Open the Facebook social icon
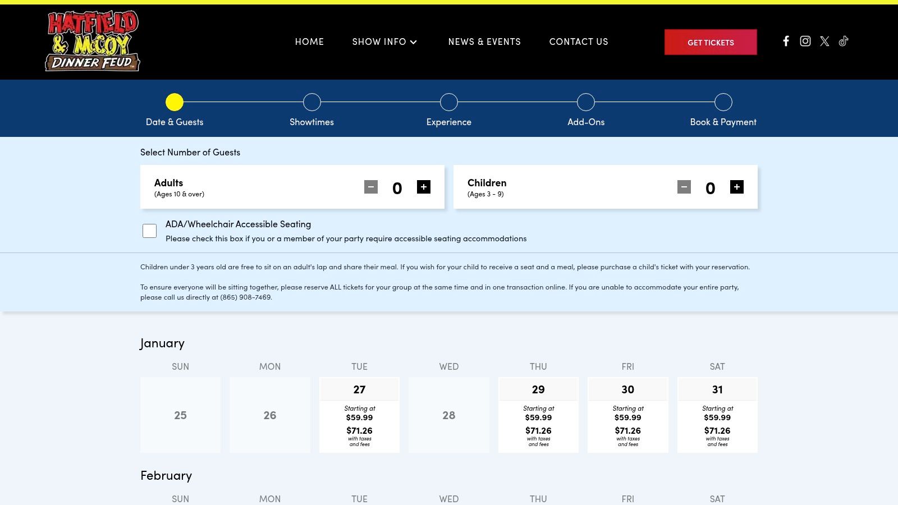 786,41
